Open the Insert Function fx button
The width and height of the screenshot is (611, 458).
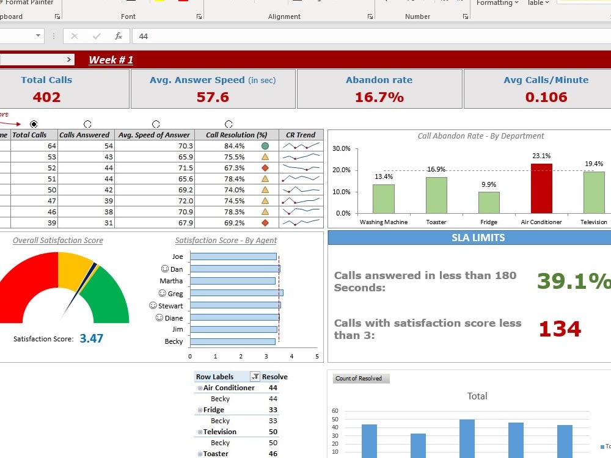tap(119, 36)
